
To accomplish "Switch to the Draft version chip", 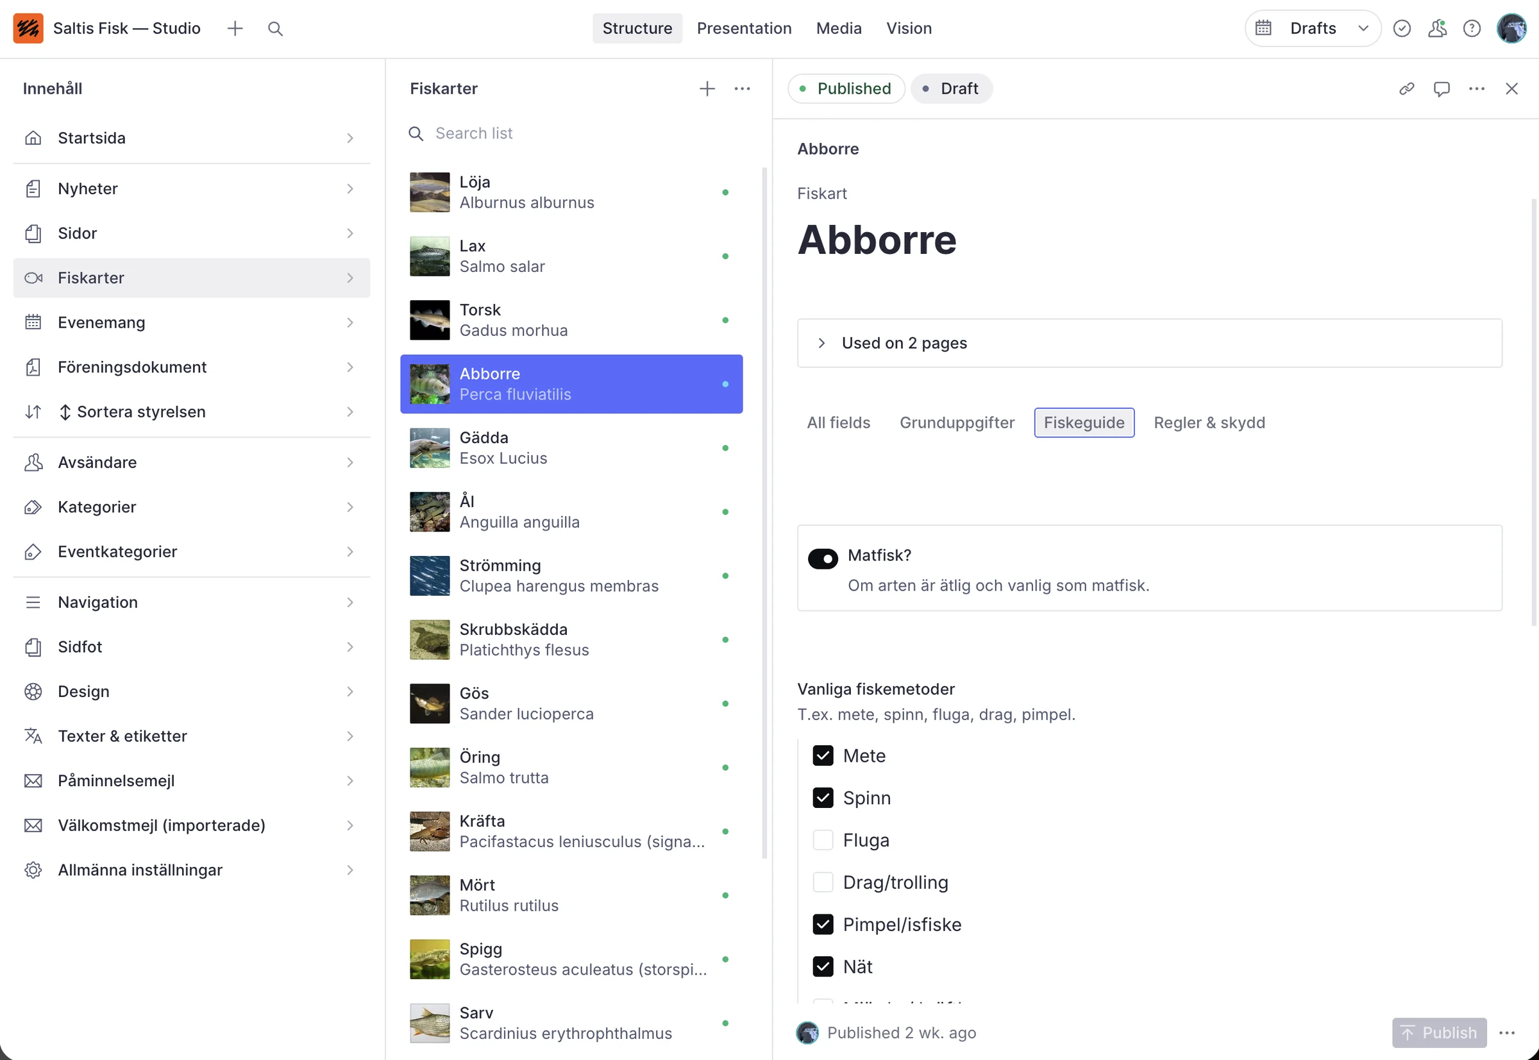I will tap(951, 88).
